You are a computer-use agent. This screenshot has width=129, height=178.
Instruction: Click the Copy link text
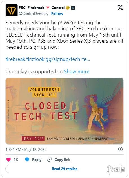click(x=62, y=160)
